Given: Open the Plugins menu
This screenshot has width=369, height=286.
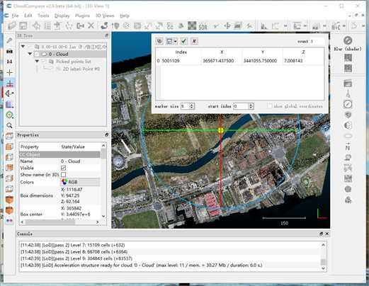Looking at the screenshot, I should [x=82, y=16].
